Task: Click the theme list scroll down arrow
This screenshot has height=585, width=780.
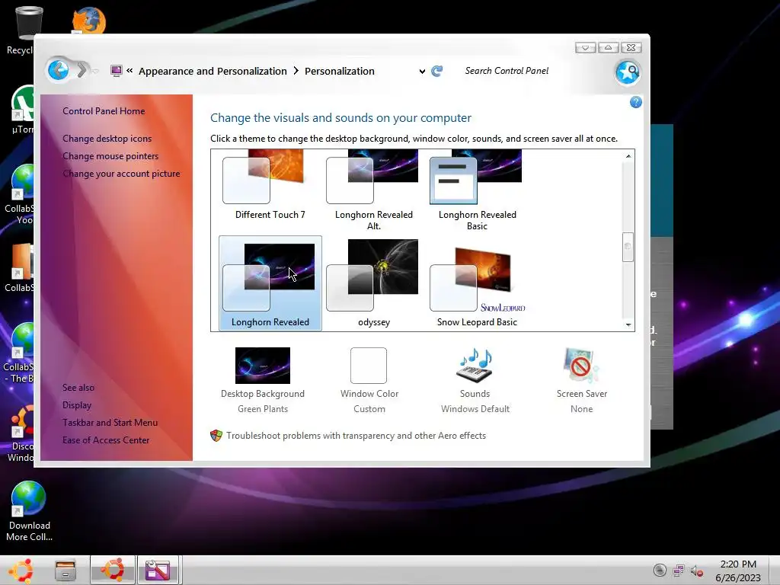Action: tap(628, 324)
